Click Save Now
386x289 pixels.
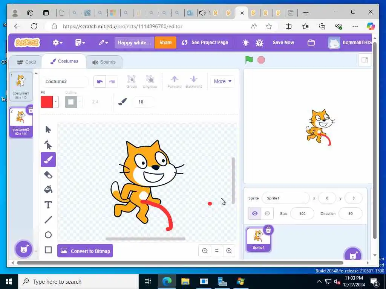(283, 43)
